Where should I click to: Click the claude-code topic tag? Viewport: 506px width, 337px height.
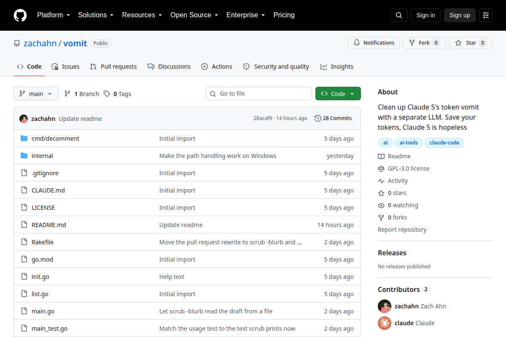click(444, 143)
